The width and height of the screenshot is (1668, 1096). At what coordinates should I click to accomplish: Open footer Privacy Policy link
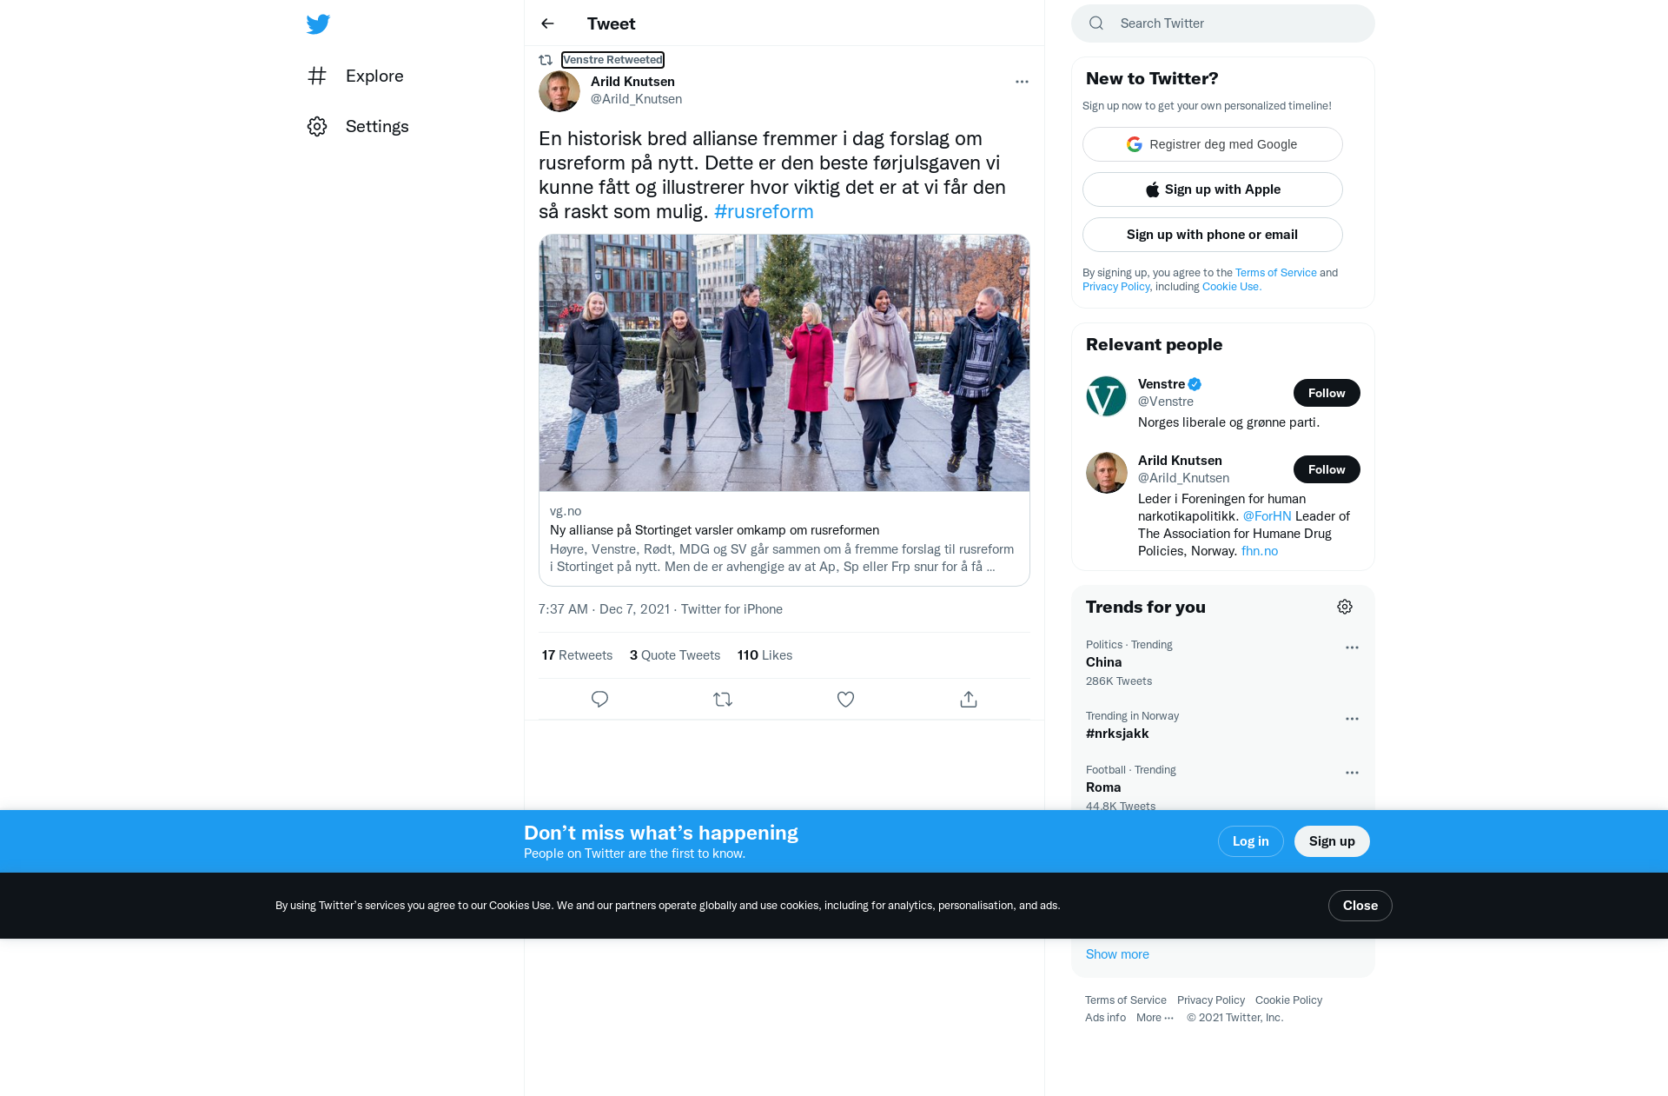(1211, 1000)
